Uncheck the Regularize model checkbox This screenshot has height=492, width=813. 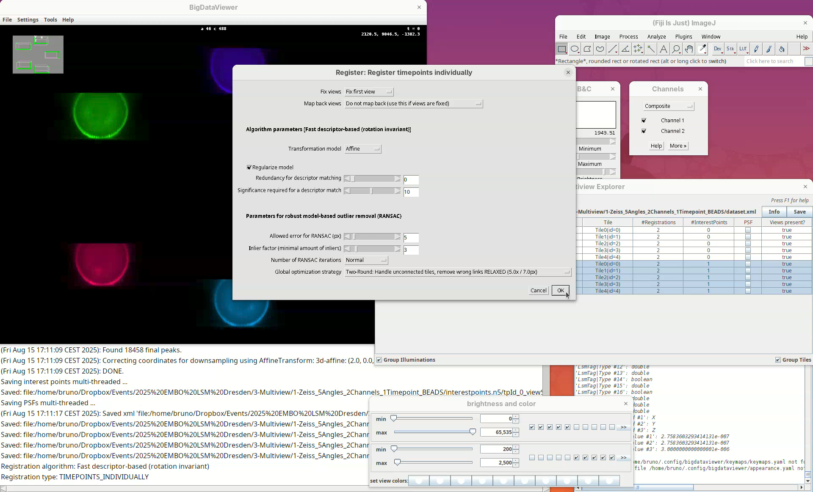coord(249,168)
